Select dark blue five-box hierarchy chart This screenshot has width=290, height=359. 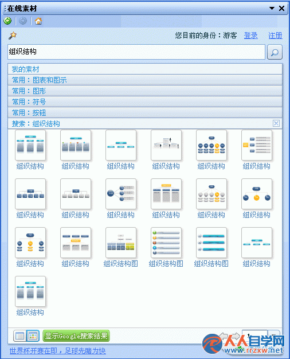click(x=30, y=194)
